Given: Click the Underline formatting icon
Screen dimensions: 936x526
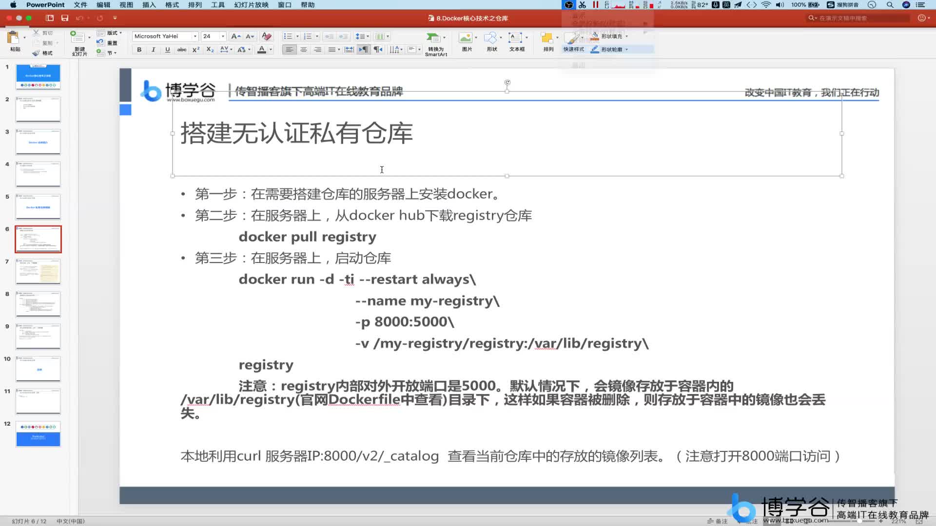Looking at the screenshot, I should click(167, 50).
